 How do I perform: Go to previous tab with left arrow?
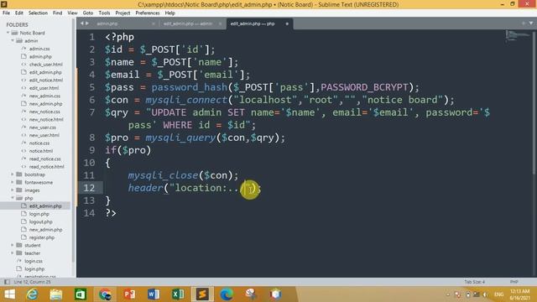coord(82,23)
